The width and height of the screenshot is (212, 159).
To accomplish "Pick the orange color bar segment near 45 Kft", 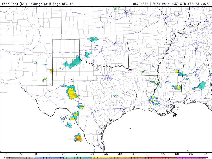I will click(x=134, y=158).
